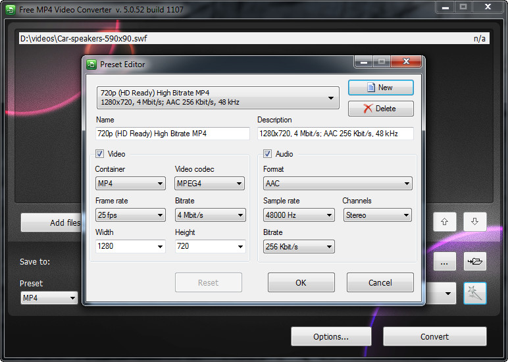Edit the preset Description field
508x362 pixels.
click(336, 134)
